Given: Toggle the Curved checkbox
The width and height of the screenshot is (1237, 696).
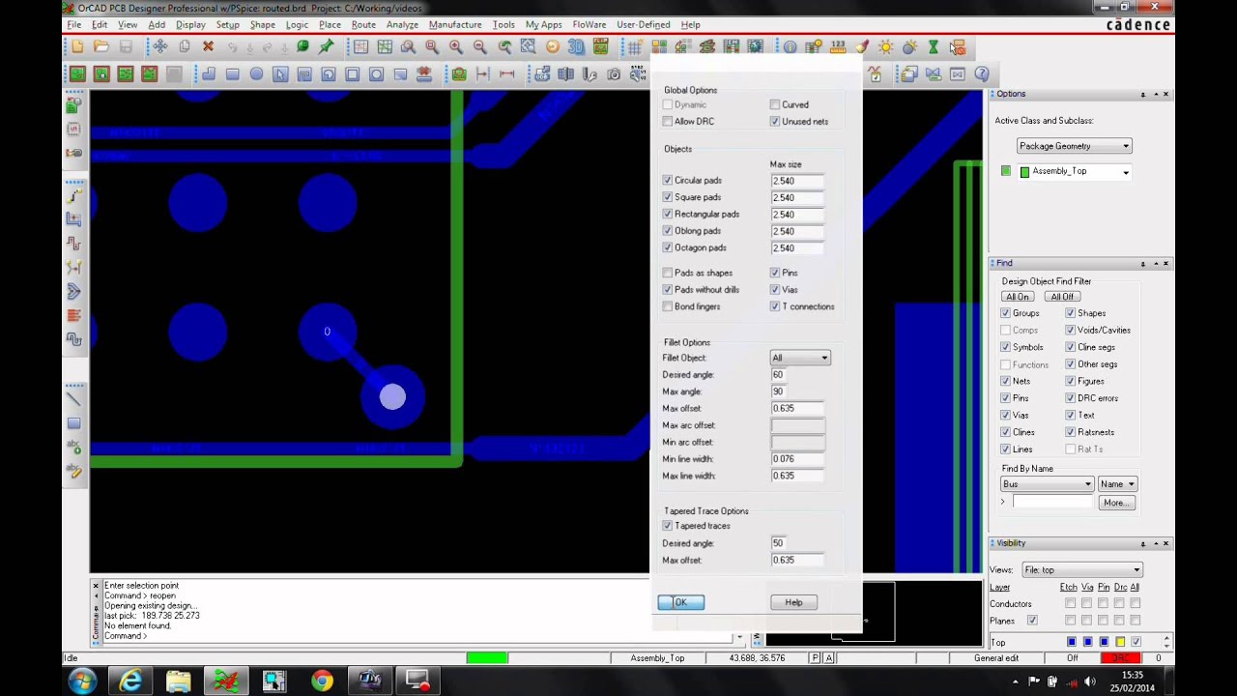Looking at the screenshot, I should coord(775,104).
